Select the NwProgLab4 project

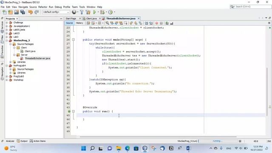point(20,65)
